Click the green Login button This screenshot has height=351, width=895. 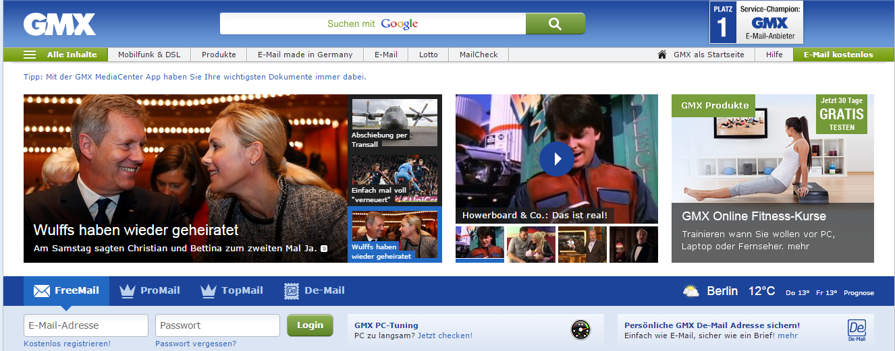pos(310,325)
